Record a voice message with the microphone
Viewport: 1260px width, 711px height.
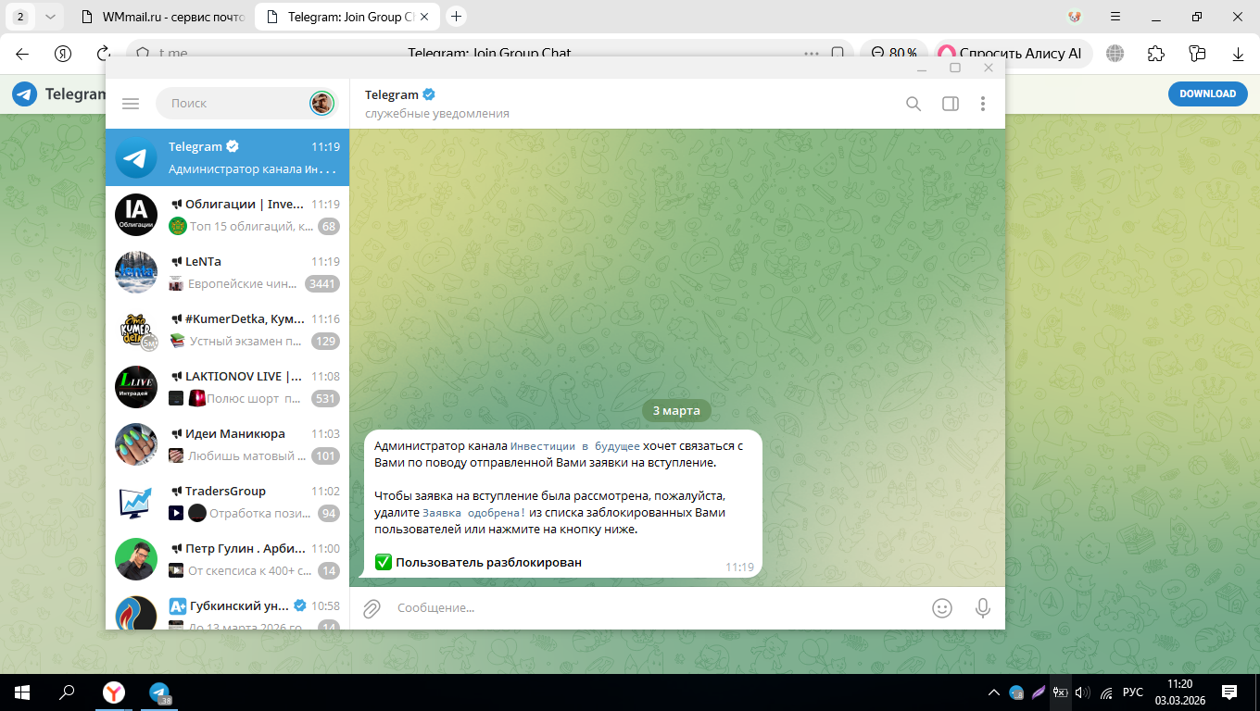tap(982, 608)
